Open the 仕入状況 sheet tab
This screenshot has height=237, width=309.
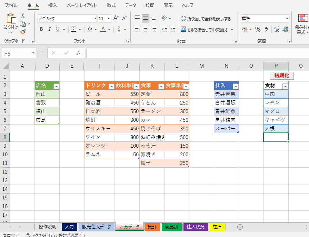pyautogui.click(x=195, y=227)
